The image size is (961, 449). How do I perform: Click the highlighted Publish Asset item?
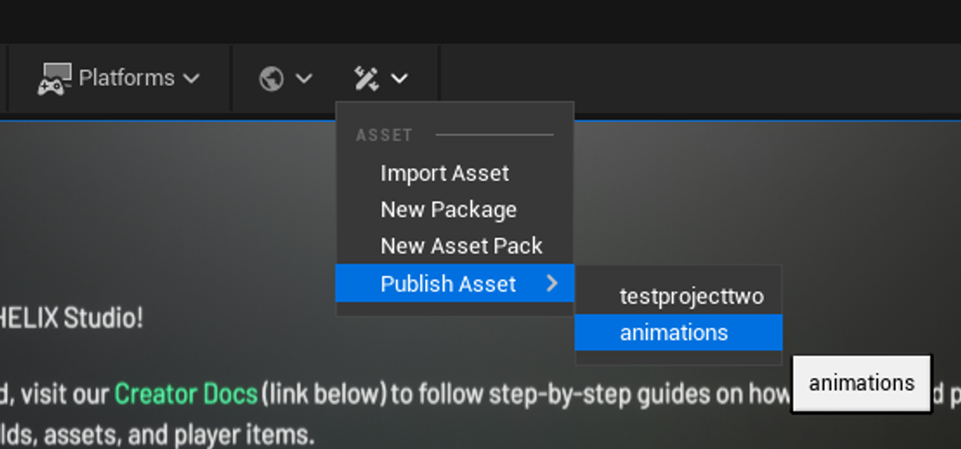(448, 284)
